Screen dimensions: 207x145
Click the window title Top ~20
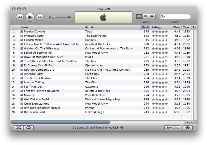tap(103, 9)
